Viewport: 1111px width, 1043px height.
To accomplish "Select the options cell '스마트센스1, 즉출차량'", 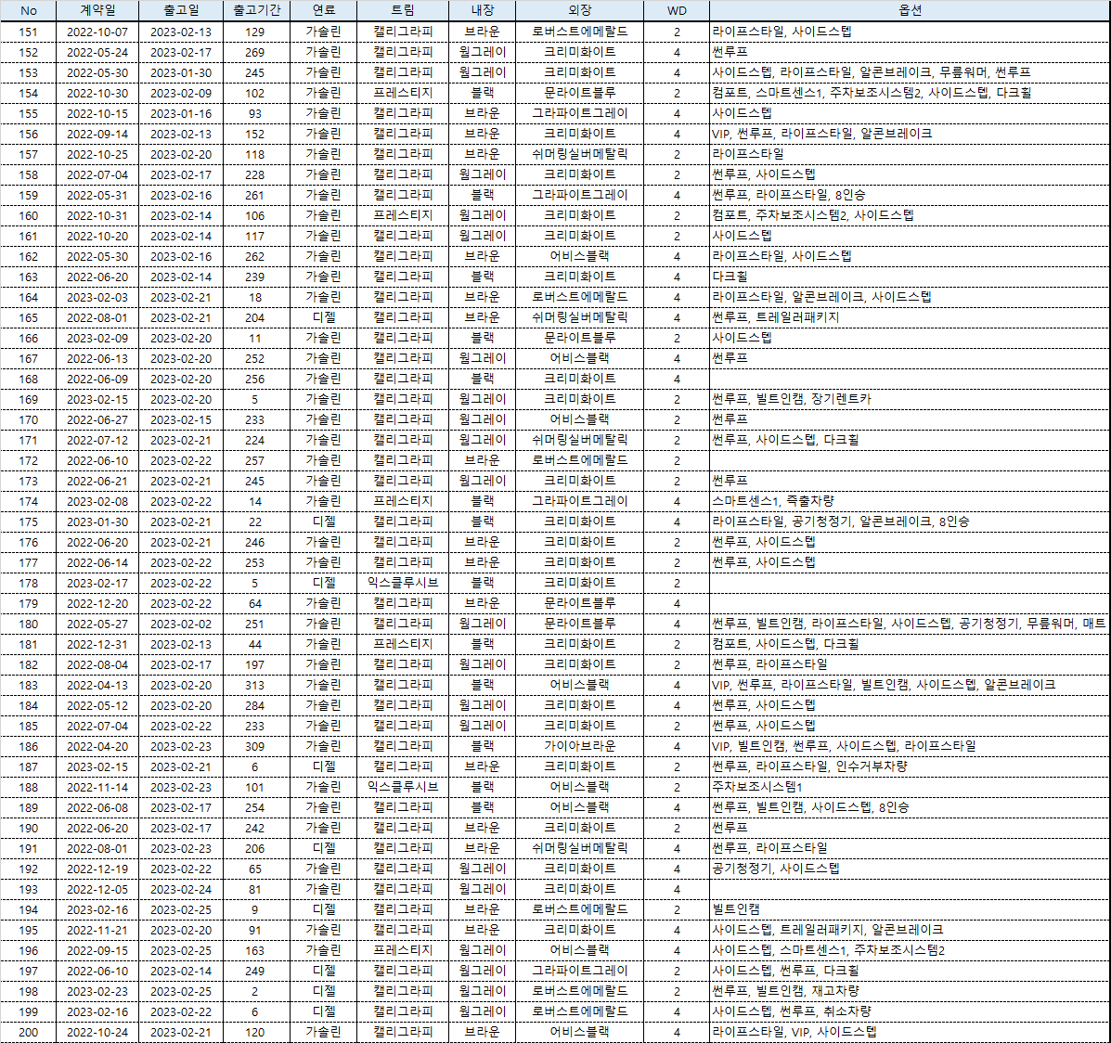I will coord(910,502).
